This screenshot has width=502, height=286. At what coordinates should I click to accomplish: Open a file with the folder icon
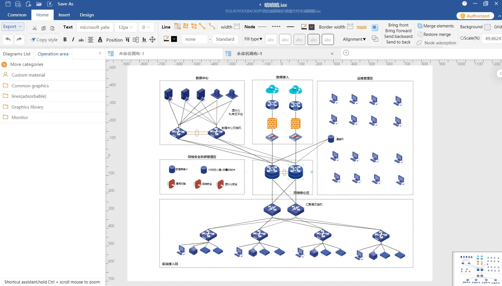click(39, 4)
